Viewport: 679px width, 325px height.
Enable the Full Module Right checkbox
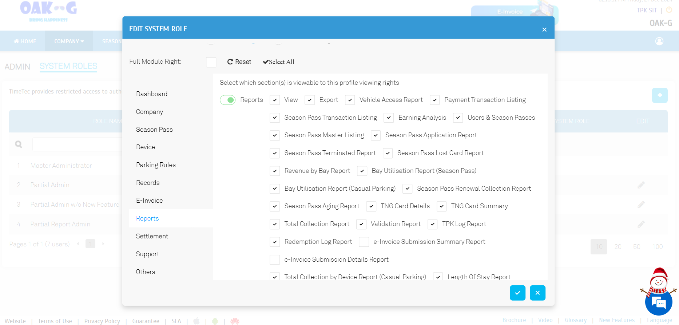(x=211, y=62)
